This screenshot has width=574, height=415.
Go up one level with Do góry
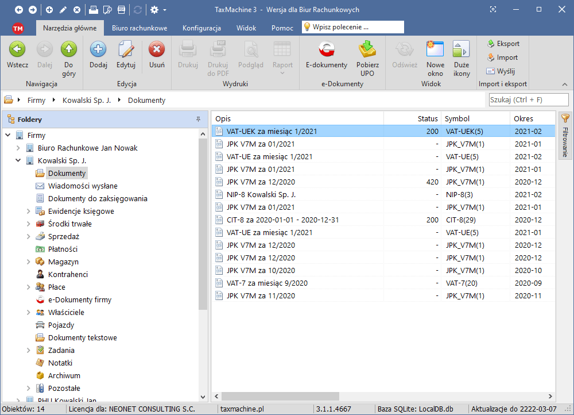click(69, 51)
